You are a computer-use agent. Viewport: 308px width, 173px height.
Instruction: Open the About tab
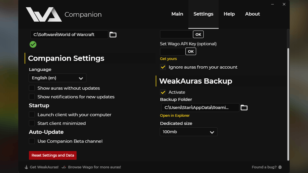(253, 14)
